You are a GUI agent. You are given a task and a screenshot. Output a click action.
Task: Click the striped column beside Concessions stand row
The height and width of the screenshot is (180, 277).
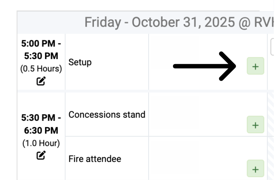[271, 114]
